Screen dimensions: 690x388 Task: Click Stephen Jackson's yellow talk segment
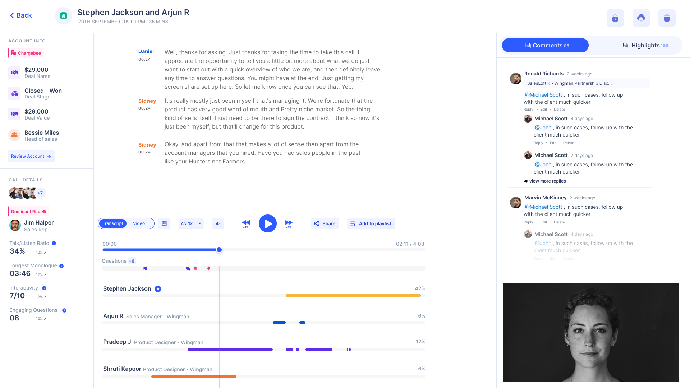(353, 296)
